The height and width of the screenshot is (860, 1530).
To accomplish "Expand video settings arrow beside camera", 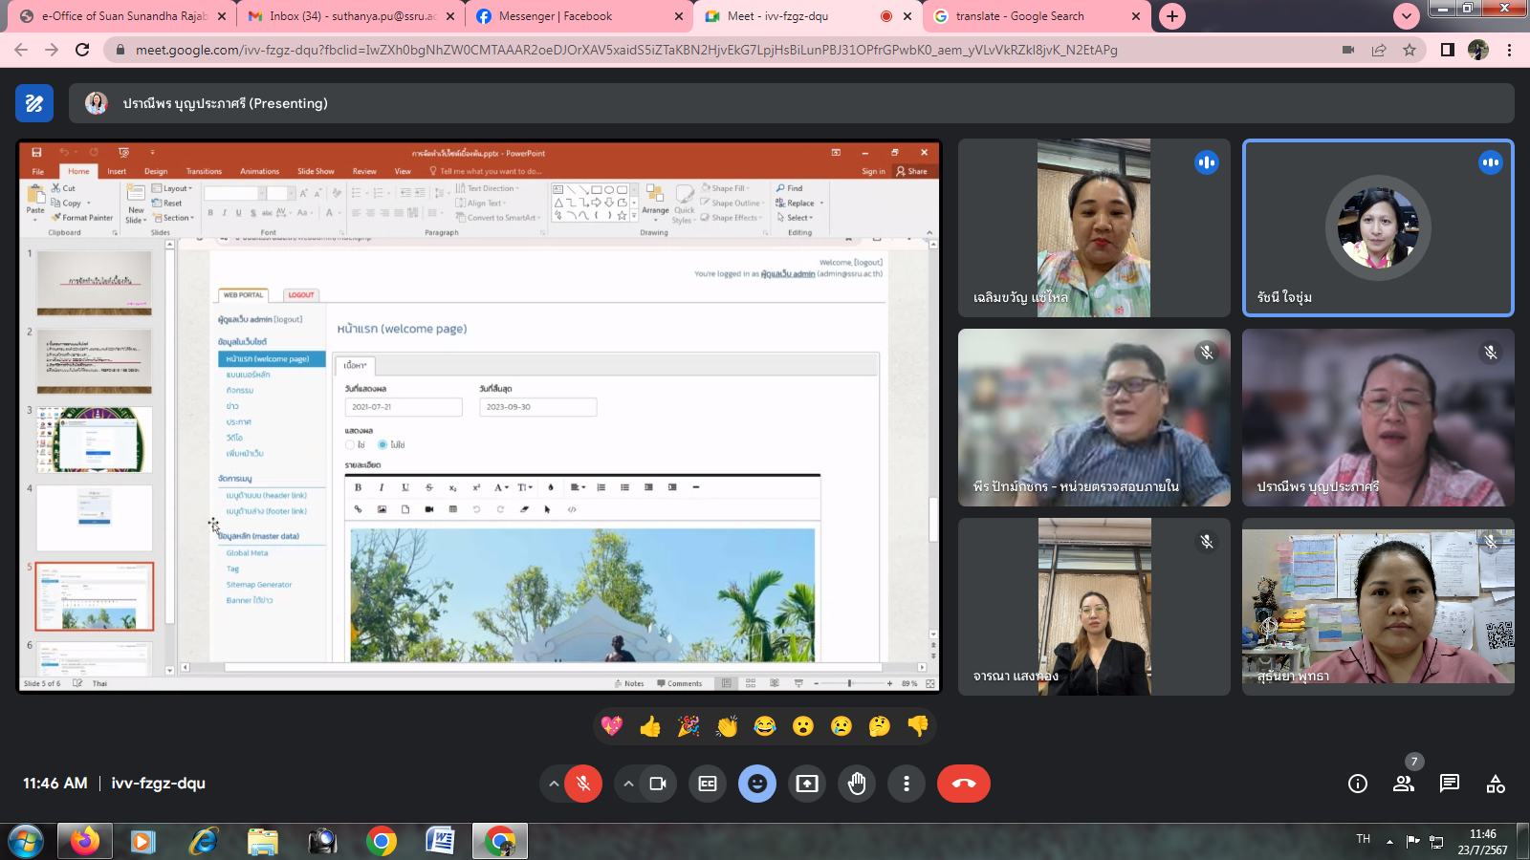I will (628, 784).
